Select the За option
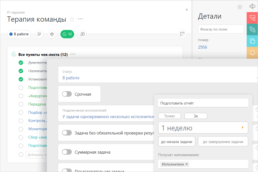The height and width of the screenshot is (172, 258). coord(196,116)
